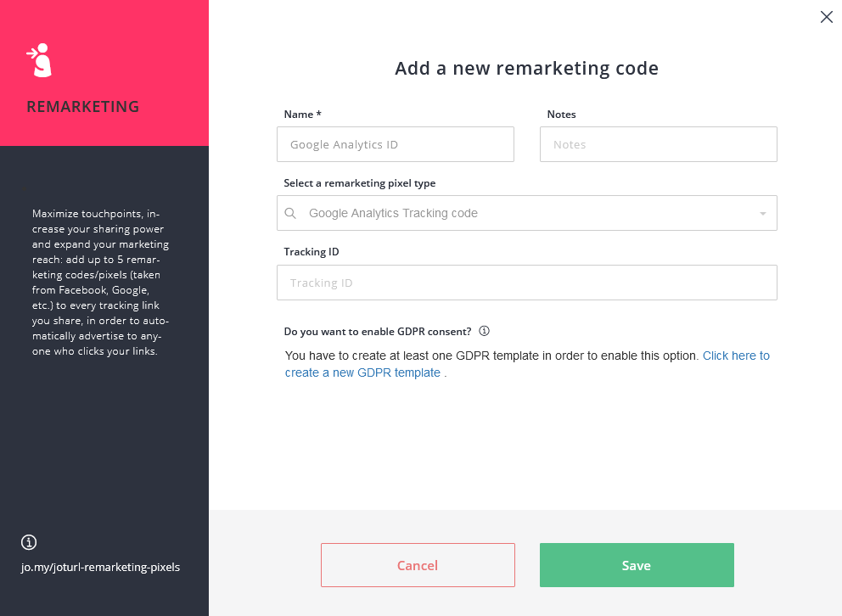The image size is (842, 616).
Task: Open the Google Analytics Tracking code selector
Action: click(527, 213)
